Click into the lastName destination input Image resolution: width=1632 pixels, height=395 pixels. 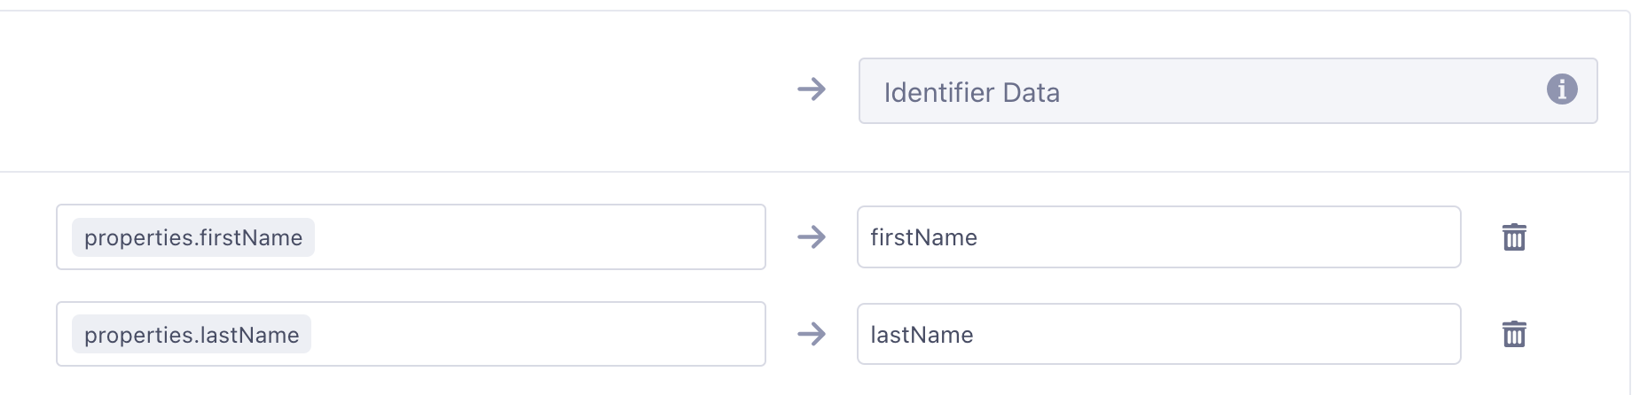point(1158,335)
